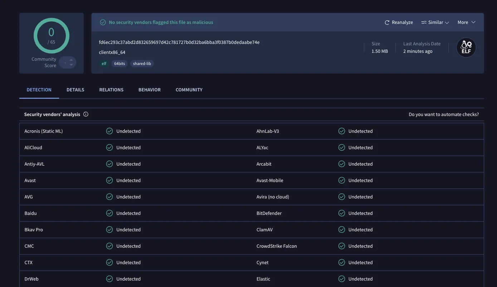Viewport: 497px width, 287px height.
Task: View the Community tab
Action: (x=189, y=90)
